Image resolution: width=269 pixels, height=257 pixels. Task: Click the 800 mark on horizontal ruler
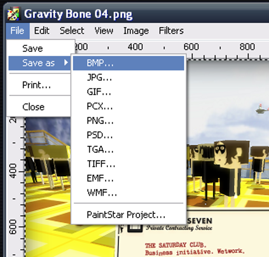(247, 47)
